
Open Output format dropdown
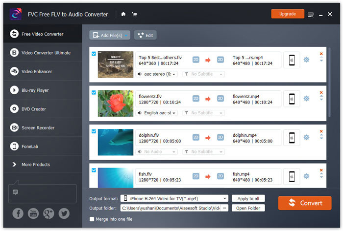(x=174, y=199)
